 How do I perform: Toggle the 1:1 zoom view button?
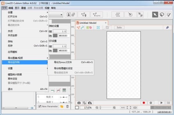(123, 107)
